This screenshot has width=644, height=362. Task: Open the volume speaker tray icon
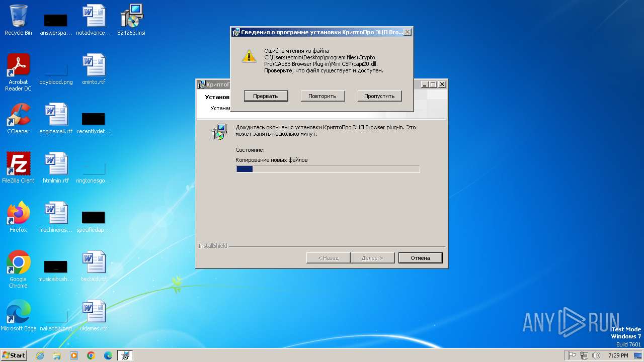[596, 355]
